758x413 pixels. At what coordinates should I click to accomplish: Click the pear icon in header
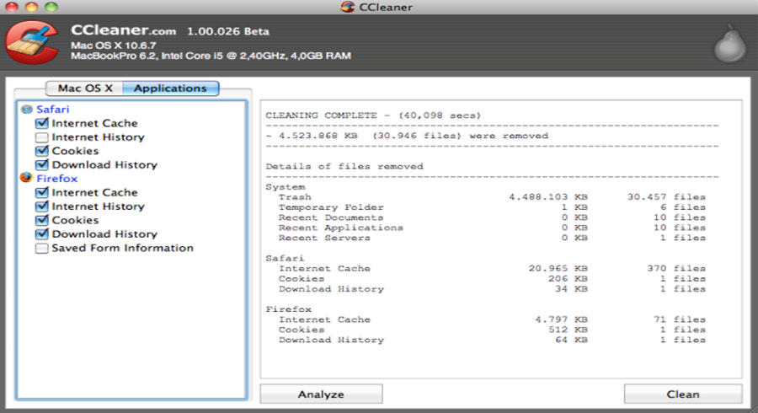[730, 45]
